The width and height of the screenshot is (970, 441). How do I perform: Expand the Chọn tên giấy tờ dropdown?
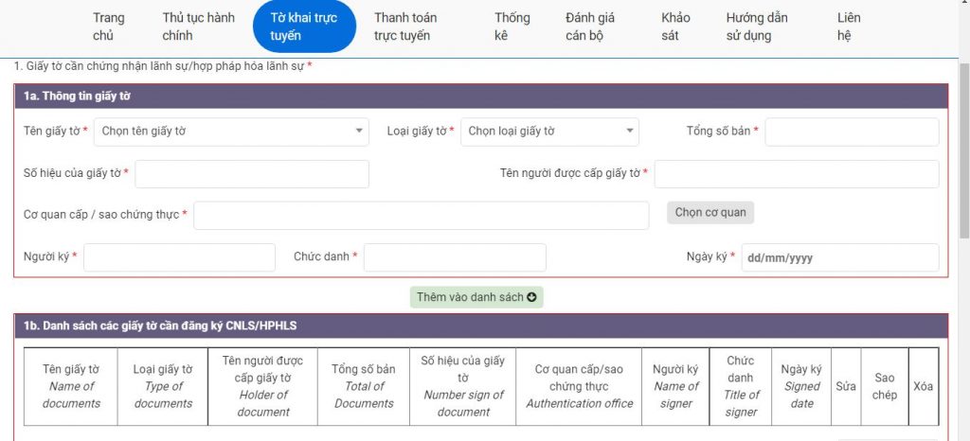[x=230, y=132]
